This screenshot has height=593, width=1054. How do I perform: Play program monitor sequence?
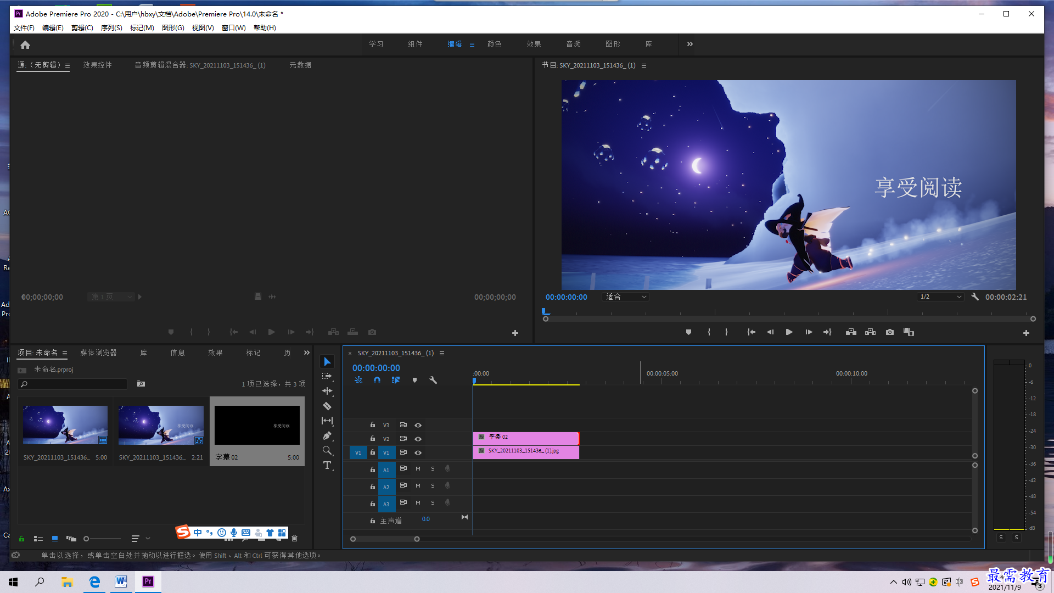pyautogui.click(x=789, y=332)
